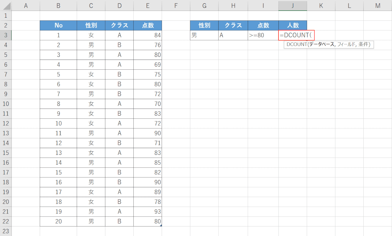
Task: Click the score cell 84
Action: coord(148,35)
